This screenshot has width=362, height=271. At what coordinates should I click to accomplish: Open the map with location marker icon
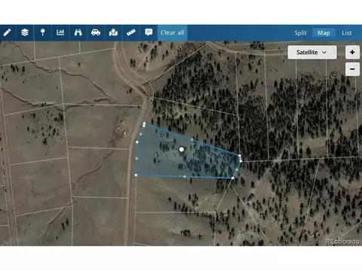(113, 32)
